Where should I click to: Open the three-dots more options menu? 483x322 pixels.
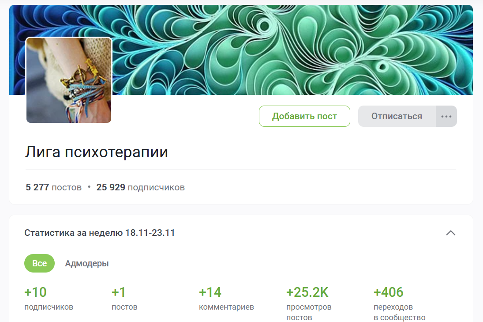click(446, 116)
